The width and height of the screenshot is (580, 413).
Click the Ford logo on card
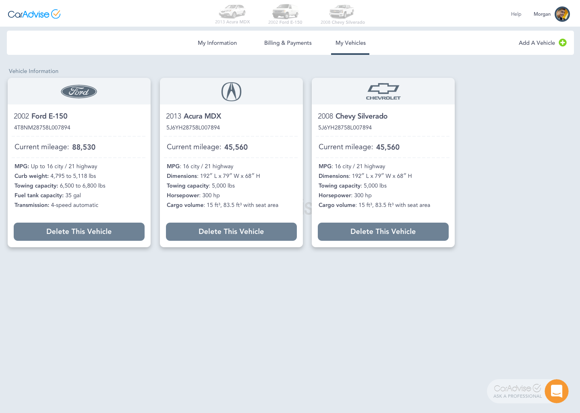point(79,92)
